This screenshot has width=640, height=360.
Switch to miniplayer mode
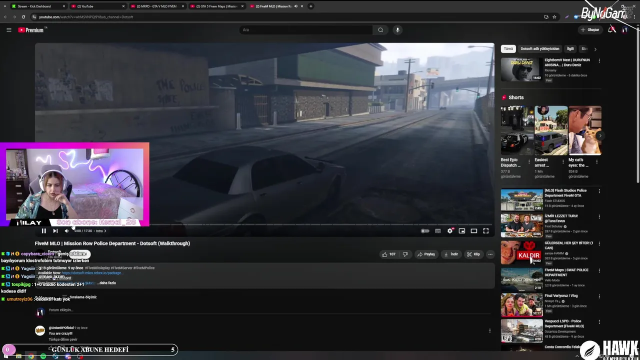[x=462, y=231]
